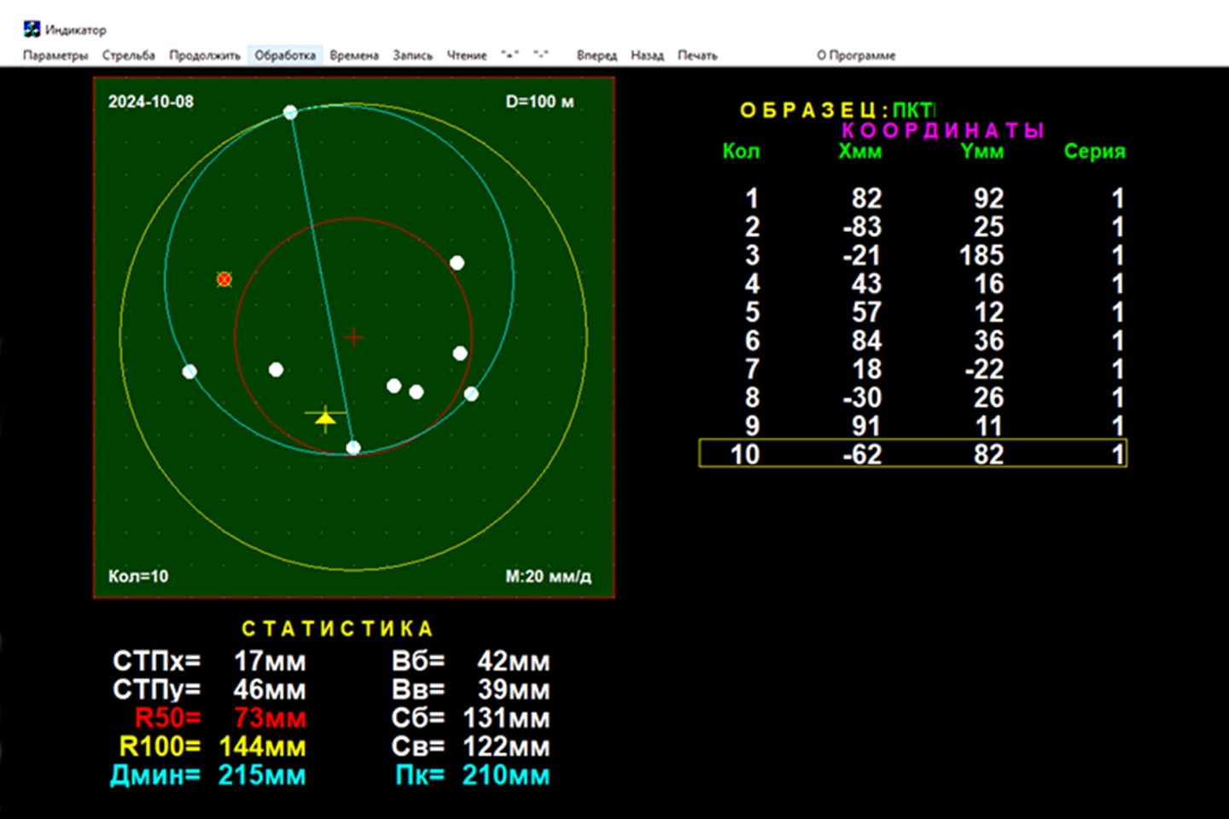Open the highlighted Обработка menu
Image resolution: width=1229 pixels, height=819 pixels.
click(285, 55)
